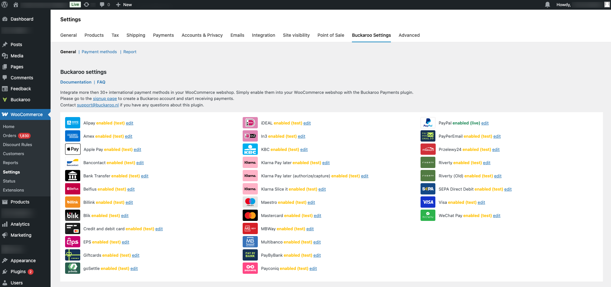Click the New button in admin bar
The height and width of the screenshot is (287, 611).
pyautogui.click(x=124, y=5)
